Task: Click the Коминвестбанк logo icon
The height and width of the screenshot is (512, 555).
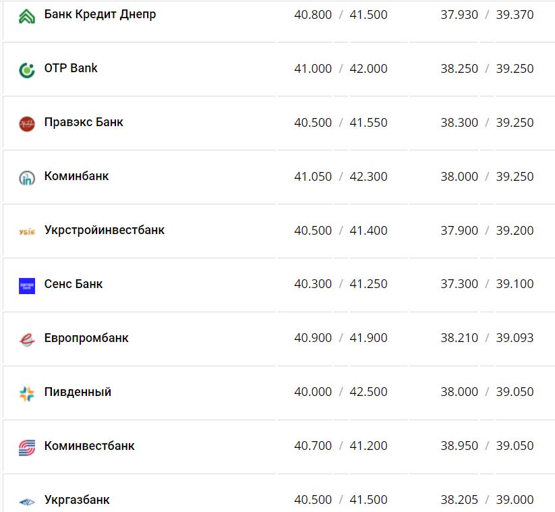Action: tap(26, 447)
